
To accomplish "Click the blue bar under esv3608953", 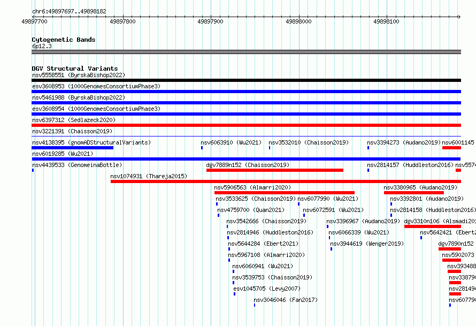I will tap(246, 92).
